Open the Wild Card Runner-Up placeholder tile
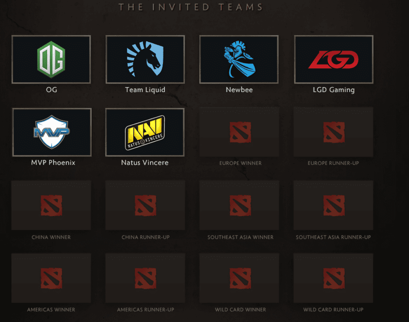The image size is (409, 322). coord(333,278)
